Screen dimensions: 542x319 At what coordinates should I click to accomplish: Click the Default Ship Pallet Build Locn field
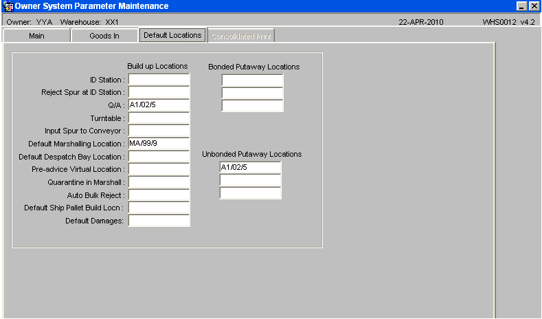click(x=159, y=208)
